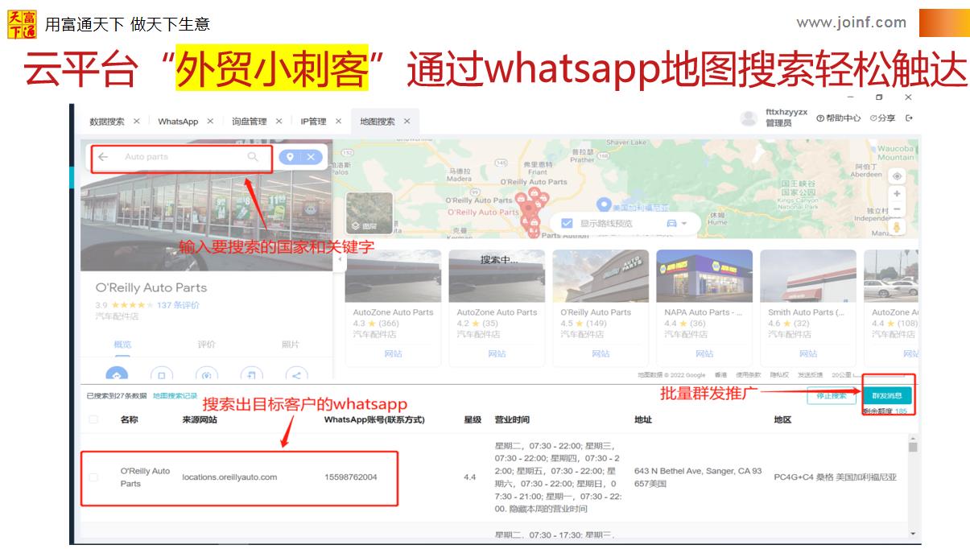Click 网站 link on NAPA Auto Parts card
Screen dimensions: 970x549
click(x=704, y=353)
